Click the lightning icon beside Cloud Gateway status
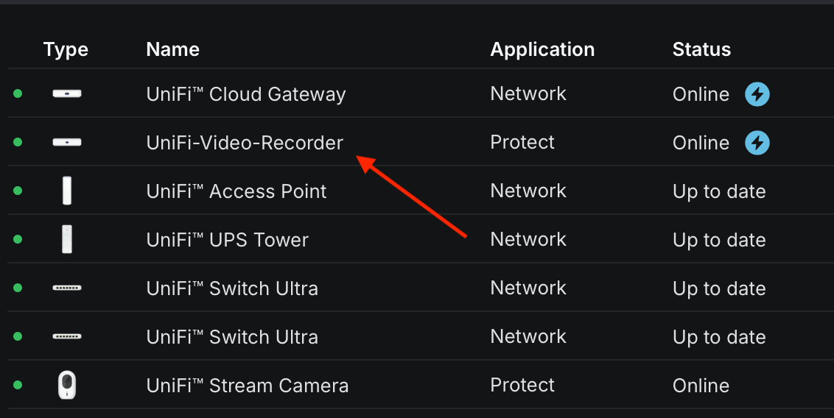The image size is (834, 418). (757, 94)
